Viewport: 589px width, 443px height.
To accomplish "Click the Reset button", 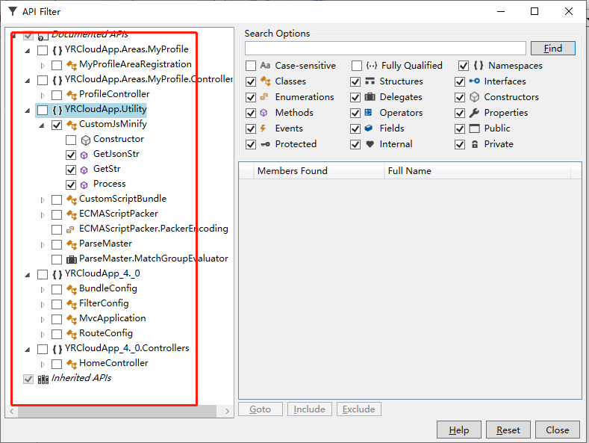I will pyautogui.click(x=508, y=430).
